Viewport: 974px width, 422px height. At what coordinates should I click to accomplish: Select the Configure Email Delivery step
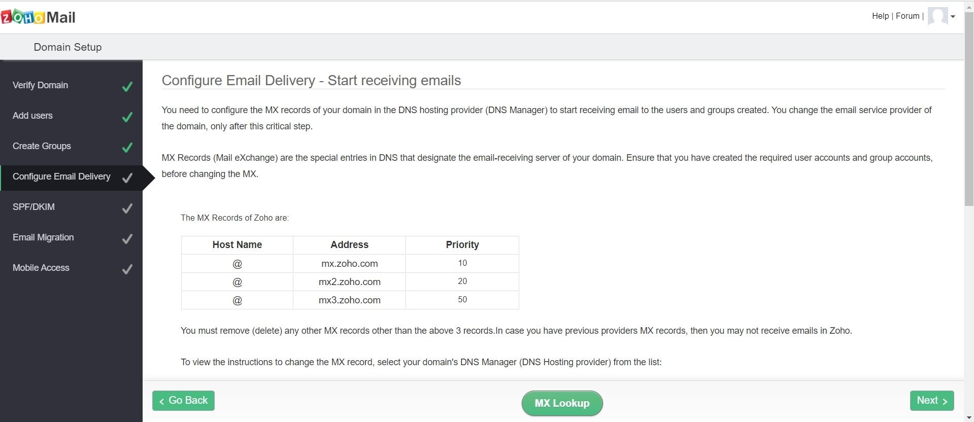coord(61,177)
